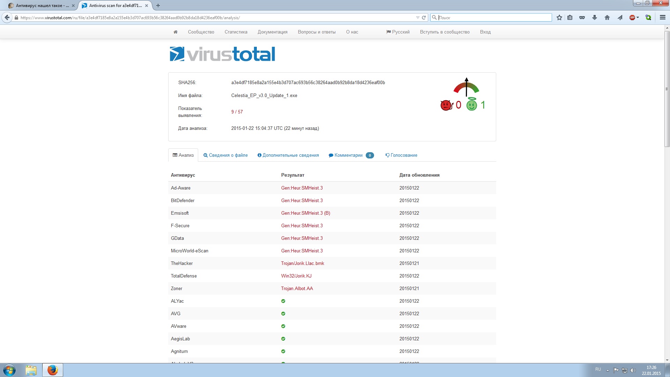The width and height of the screenshot is (670, 377).
Task: Open the Firefox hamburger menu
Action: pos(662,17)
